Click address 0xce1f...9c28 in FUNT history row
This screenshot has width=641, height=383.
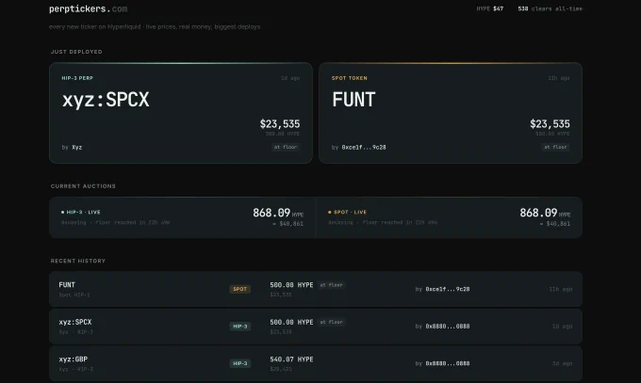tap(448, 289)
